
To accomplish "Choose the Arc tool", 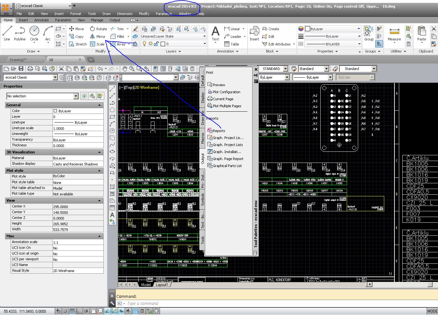I will (48, 34).
